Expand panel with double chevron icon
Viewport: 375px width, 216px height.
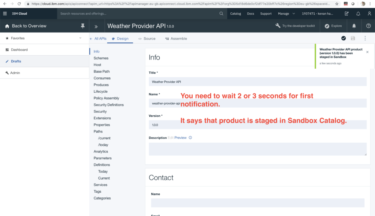pyautogui.click(x=96, y=27)
